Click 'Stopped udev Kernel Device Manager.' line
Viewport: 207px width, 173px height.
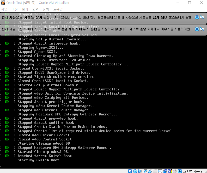[54, 110]
